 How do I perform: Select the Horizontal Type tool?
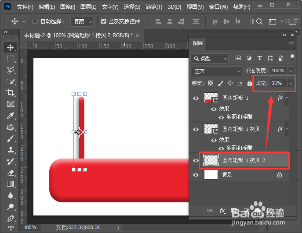tap(11, 229)
